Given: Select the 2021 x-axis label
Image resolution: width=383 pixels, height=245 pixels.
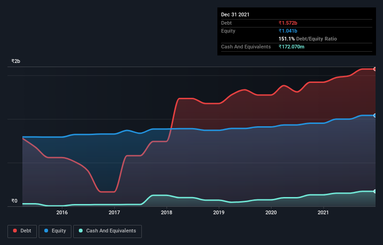Looking at the screenshot, I should tap(323, 212).
